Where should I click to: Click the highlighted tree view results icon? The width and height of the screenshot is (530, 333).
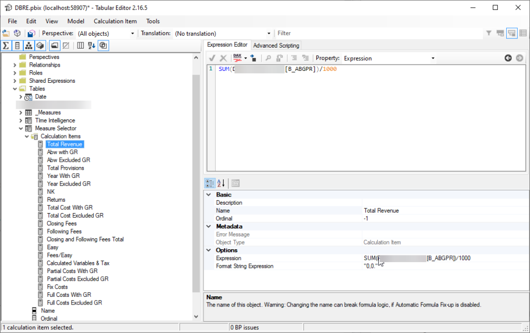(x=512, y=33)
